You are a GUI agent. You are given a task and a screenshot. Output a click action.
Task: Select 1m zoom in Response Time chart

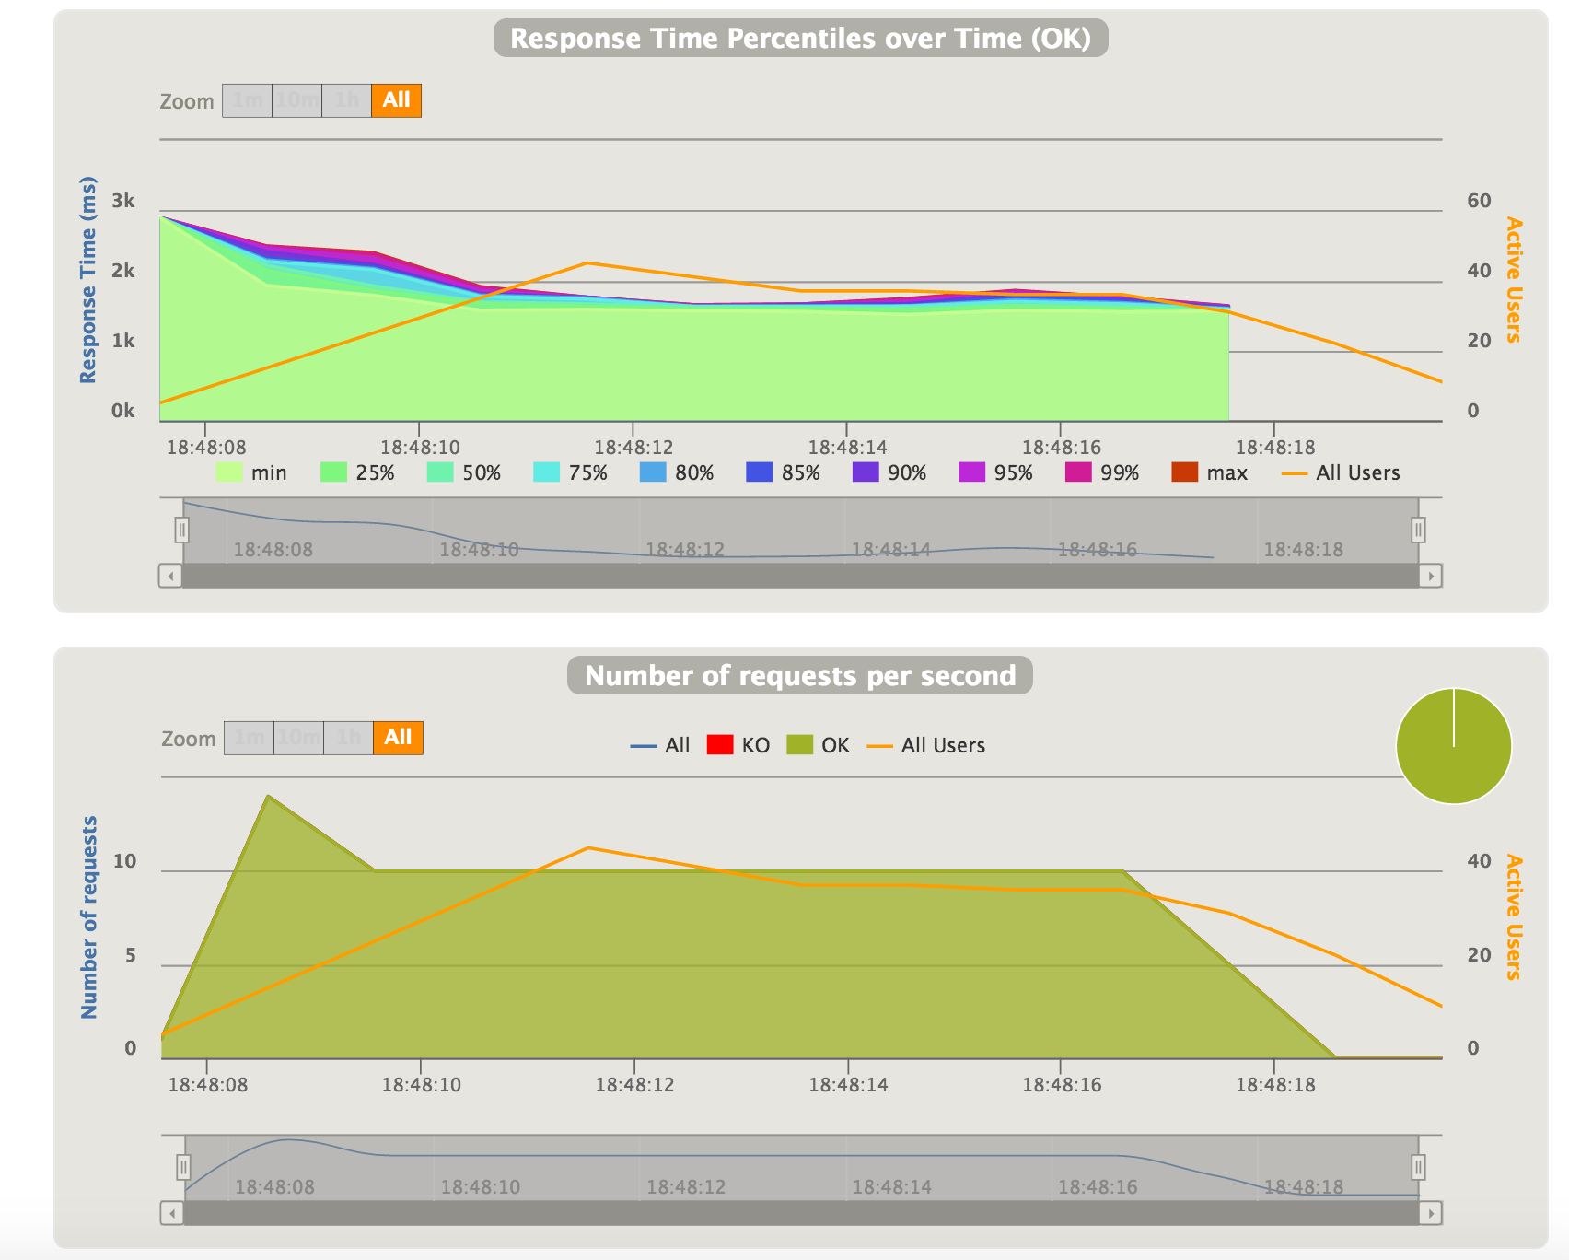point(247,100)
